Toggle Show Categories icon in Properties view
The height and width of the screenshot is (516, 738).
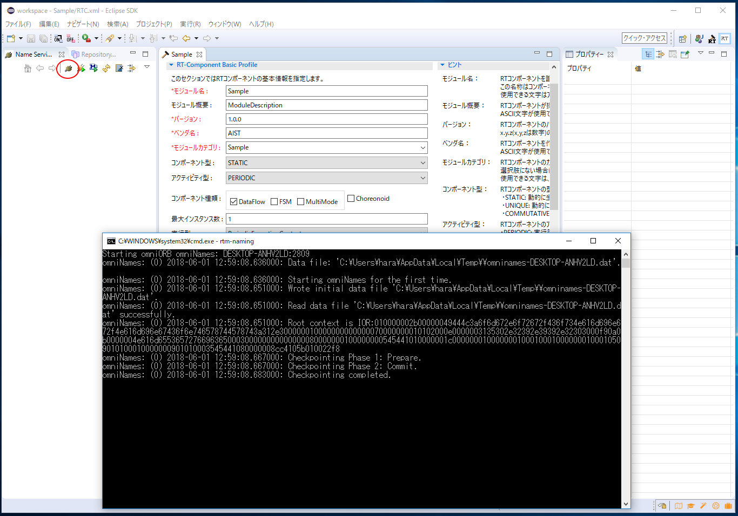(x=648, y=54)
